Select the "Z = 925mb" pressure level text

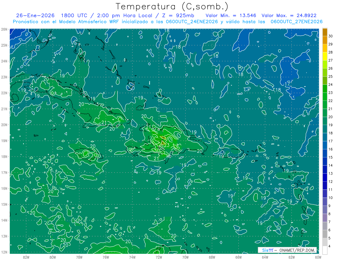(179, 15)
